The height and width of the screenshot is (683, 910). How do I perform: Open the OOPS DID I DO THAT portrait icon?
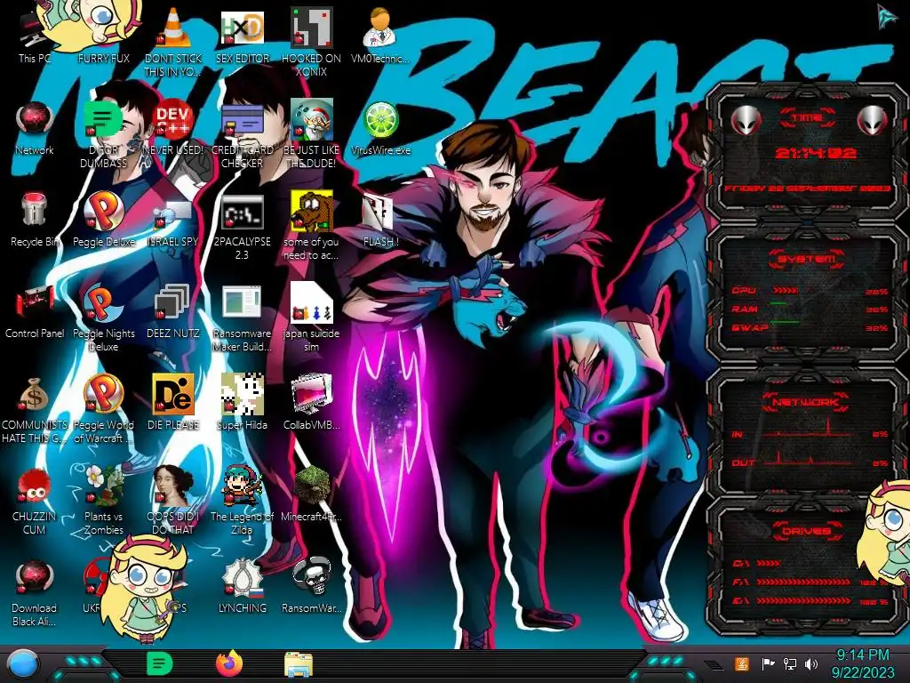173,501
